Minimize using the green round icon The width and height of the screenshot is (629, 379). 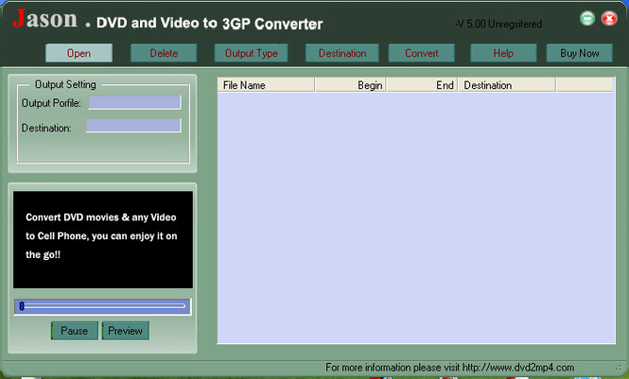(587, 18)
